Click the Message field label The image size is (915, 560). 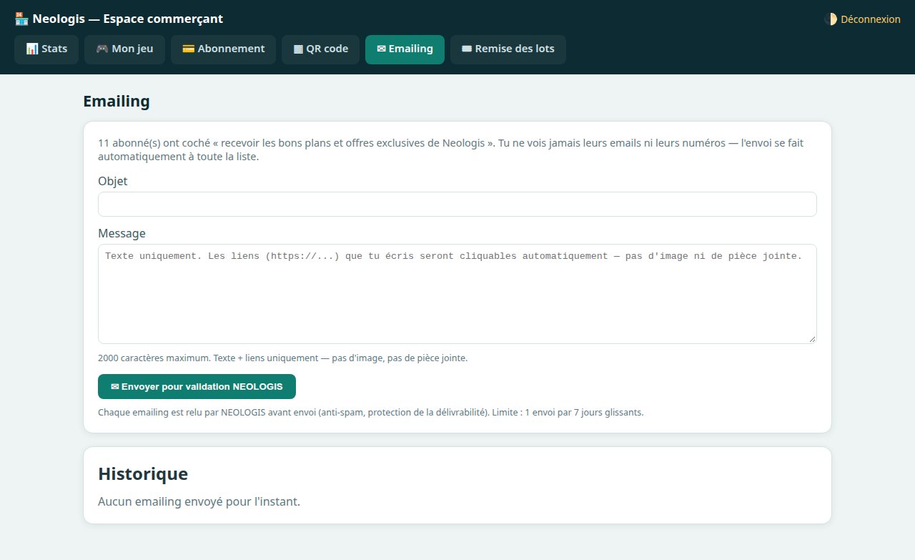tap(122, 233)
